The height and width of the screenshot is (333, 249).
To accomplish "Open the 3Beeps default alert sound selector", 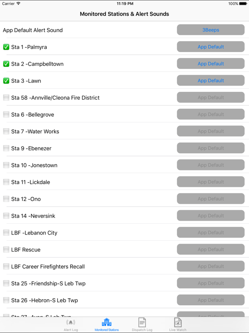I will (211, 30).
